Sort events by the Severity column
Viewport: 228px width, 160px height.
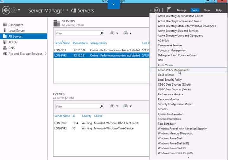click(x=86, y=116)
